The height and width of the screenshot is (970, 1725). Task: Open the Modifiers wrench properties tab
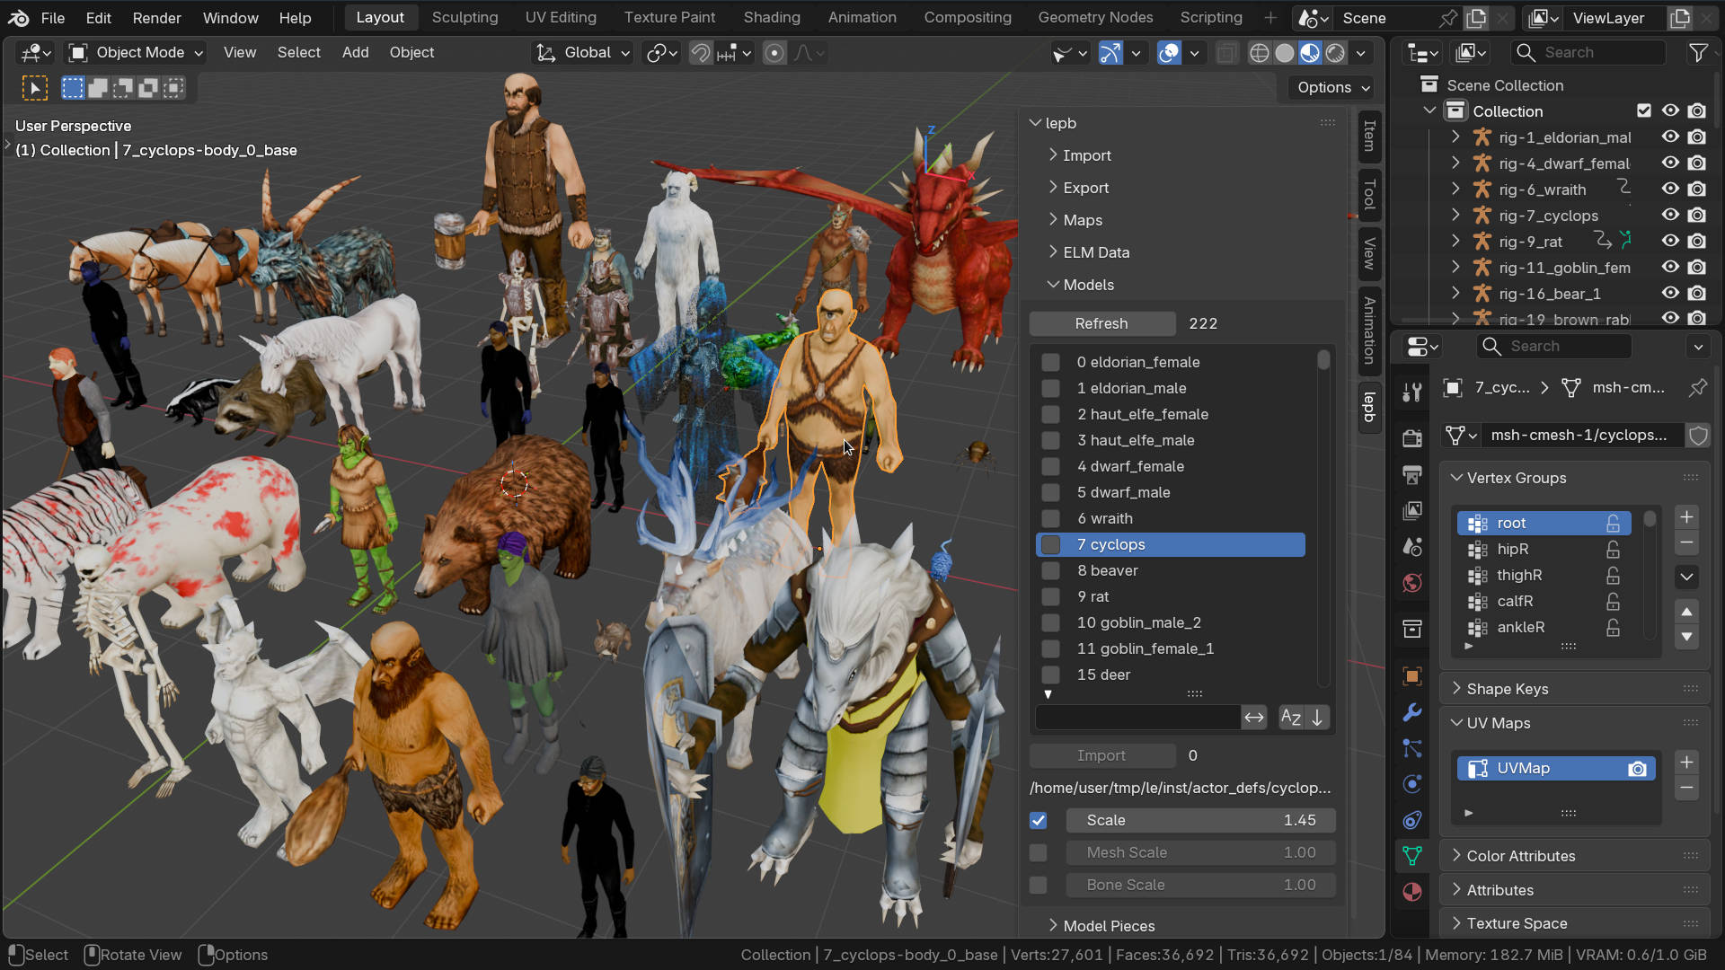[1411, 712]
